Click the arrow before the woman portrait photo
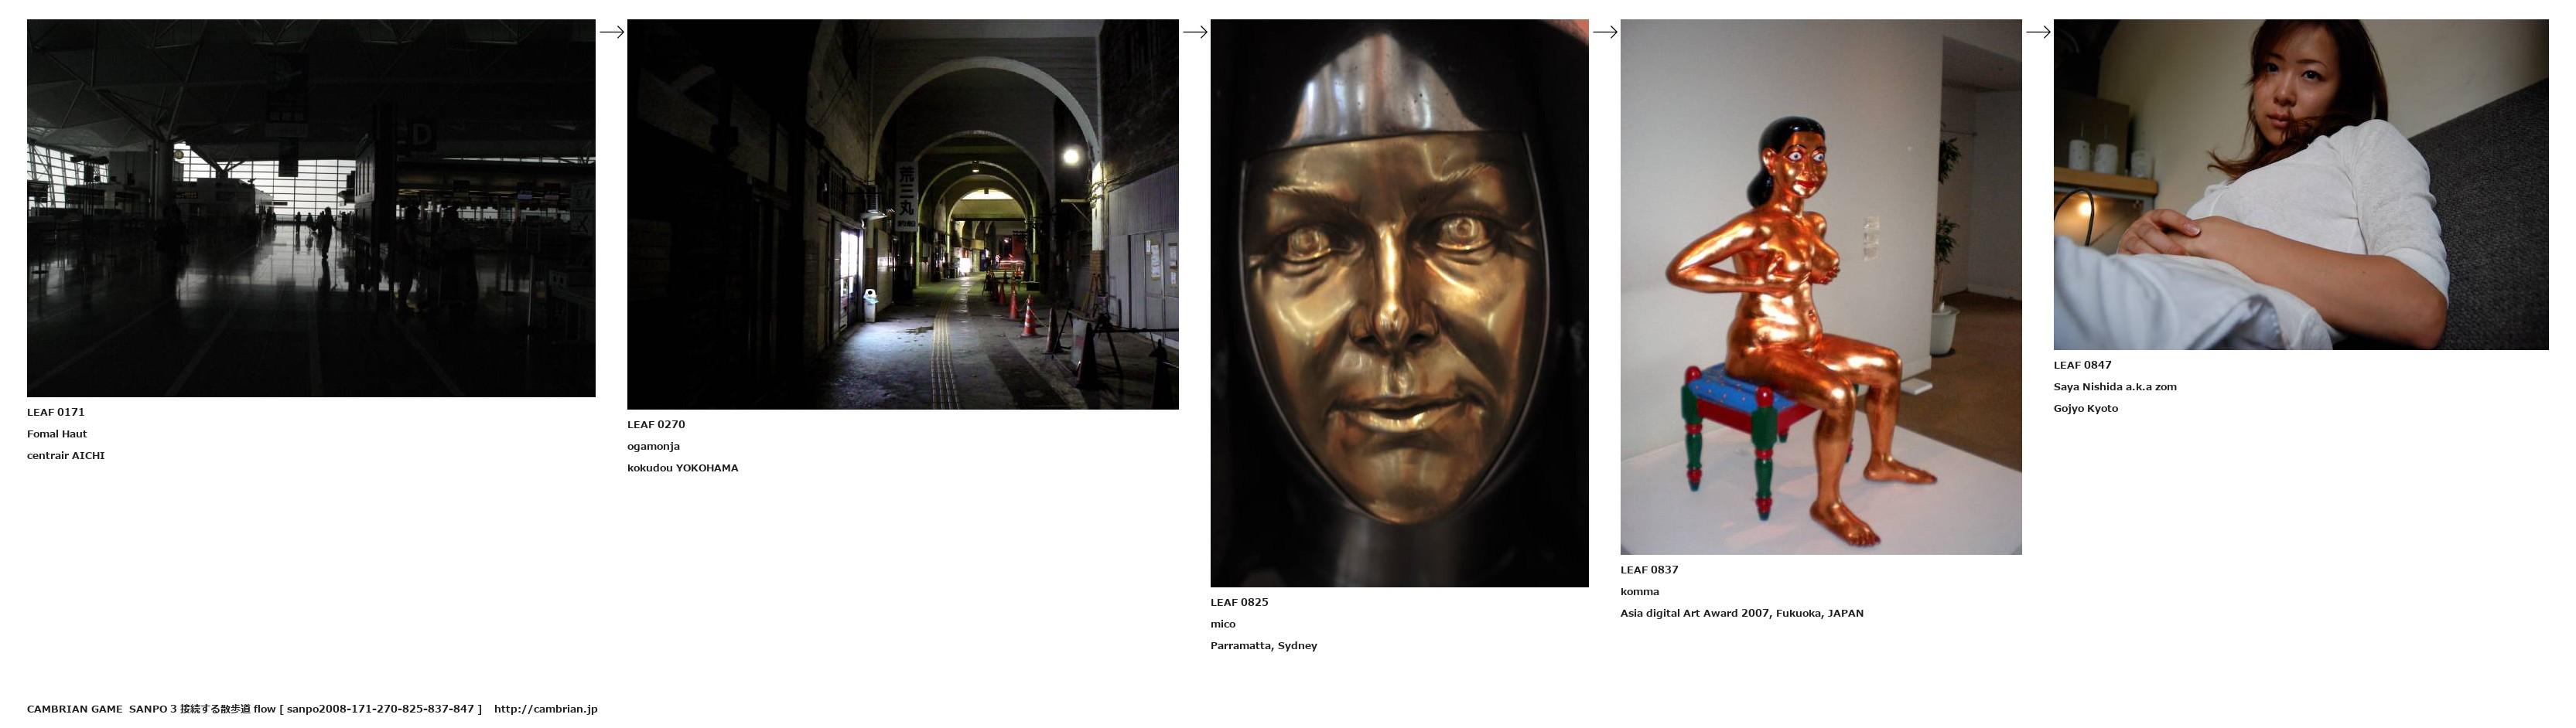This screenshot has width=2576, height=728. pos(2037,32)
